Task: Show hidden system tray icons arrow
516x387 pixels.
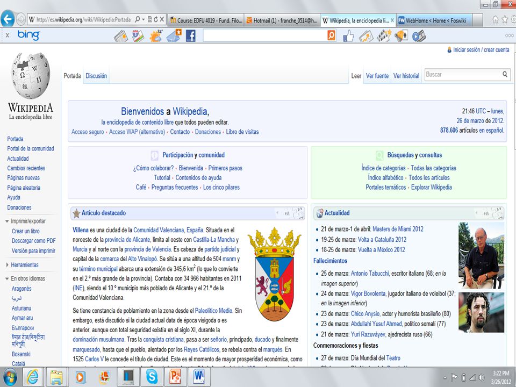Action: tap(445, 377)
